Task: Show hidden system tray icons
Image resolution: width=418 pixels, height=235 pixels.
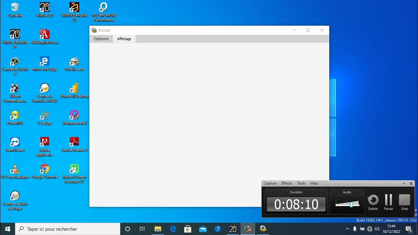Action: coord(347,229)
